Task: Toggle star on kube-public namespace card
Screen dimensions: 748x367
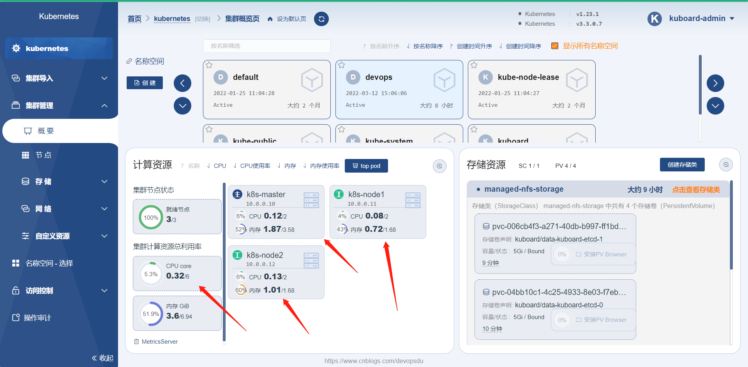Action: (x=209, y=129)
